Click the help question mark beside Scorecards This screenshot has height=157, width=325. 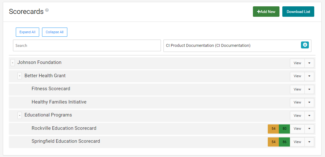pos(47,10)
